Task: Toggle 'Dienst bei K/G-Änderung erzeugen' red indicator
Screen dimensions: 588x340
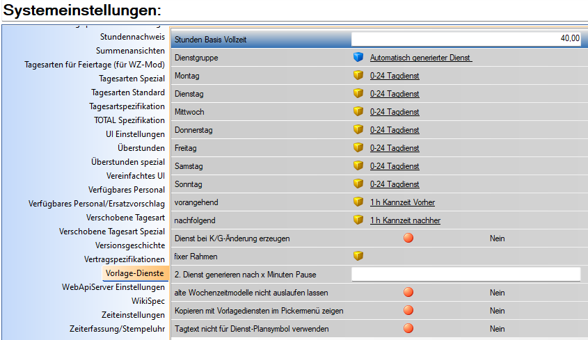Action: pos(408,238)
